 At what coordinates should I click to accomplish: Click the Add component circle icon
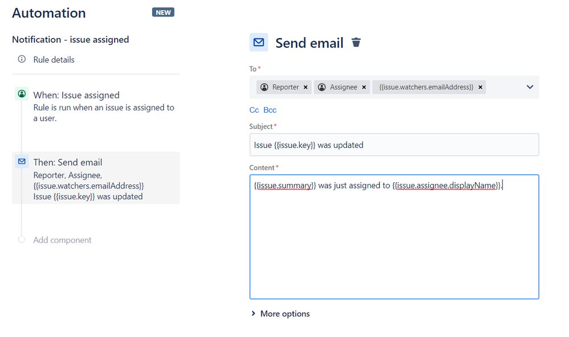[21, 240]
